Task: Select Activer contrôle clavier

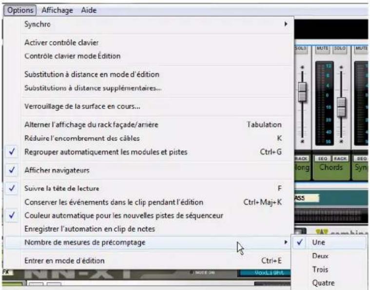Action: click(149, 43)
